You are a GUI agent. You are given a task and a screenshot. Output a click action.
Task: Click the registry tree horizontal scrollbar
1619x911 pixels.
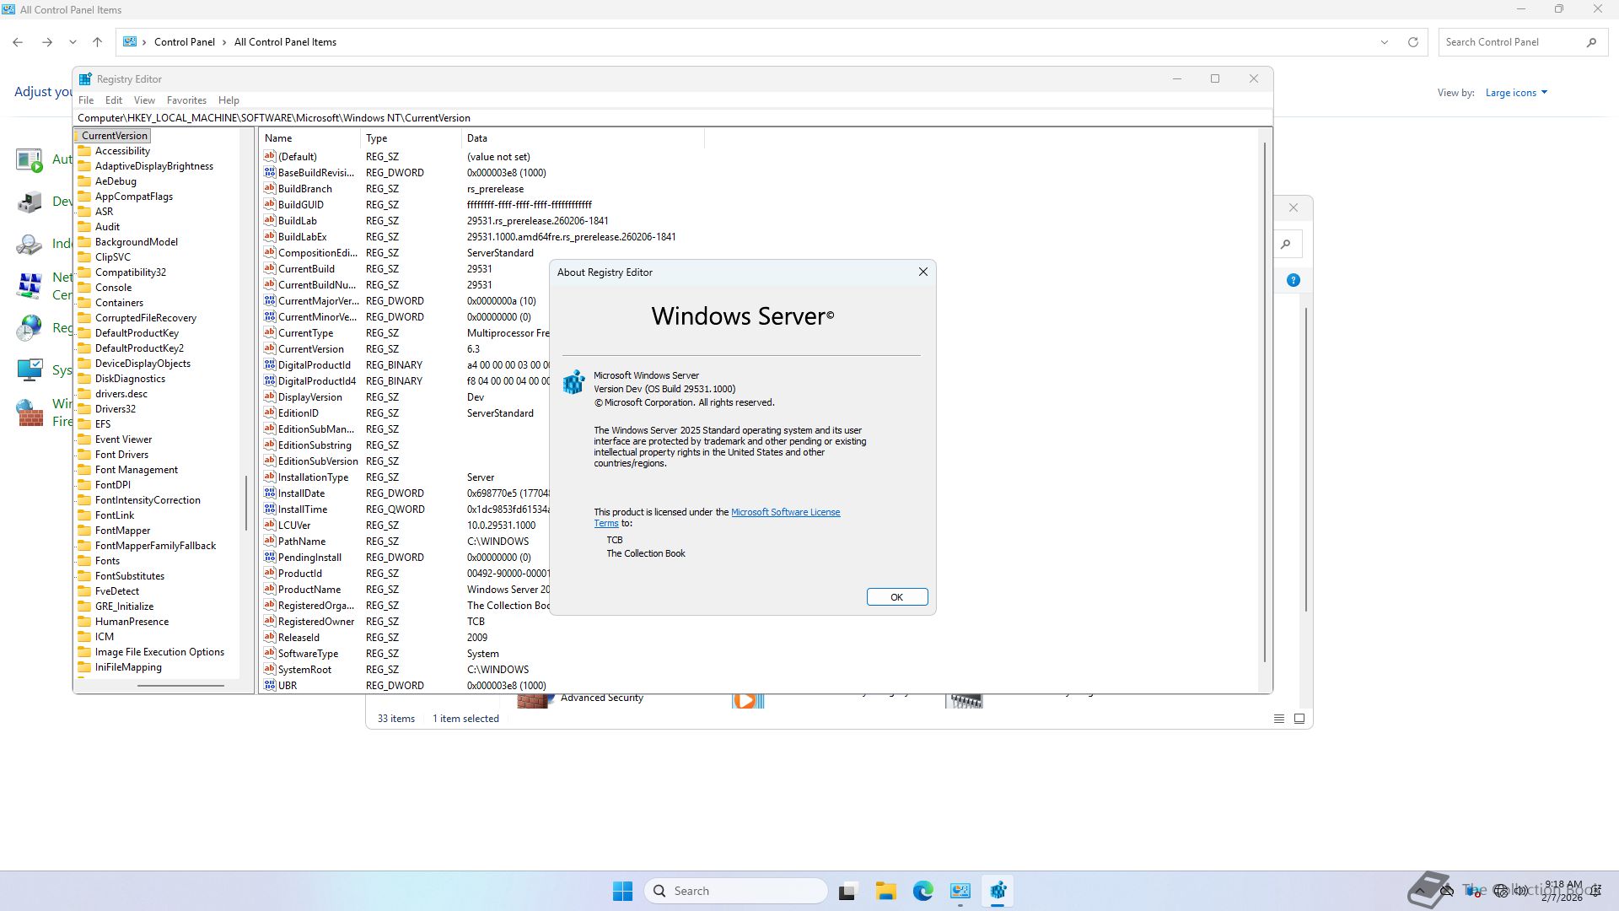(x=180, y=686)
